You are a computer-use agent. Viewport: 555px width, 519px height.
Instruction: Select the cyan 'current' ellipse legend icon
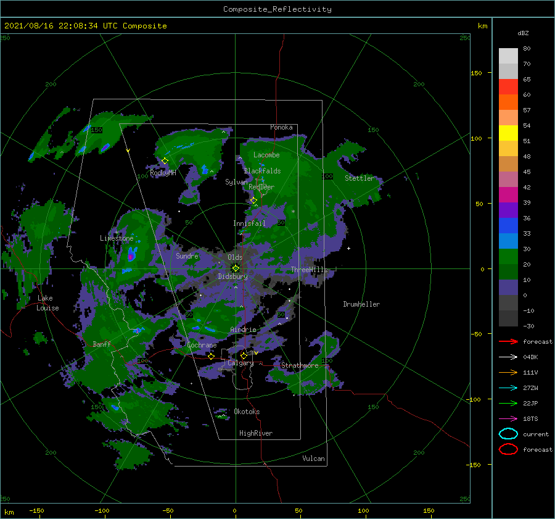click(x=508, y=434)
